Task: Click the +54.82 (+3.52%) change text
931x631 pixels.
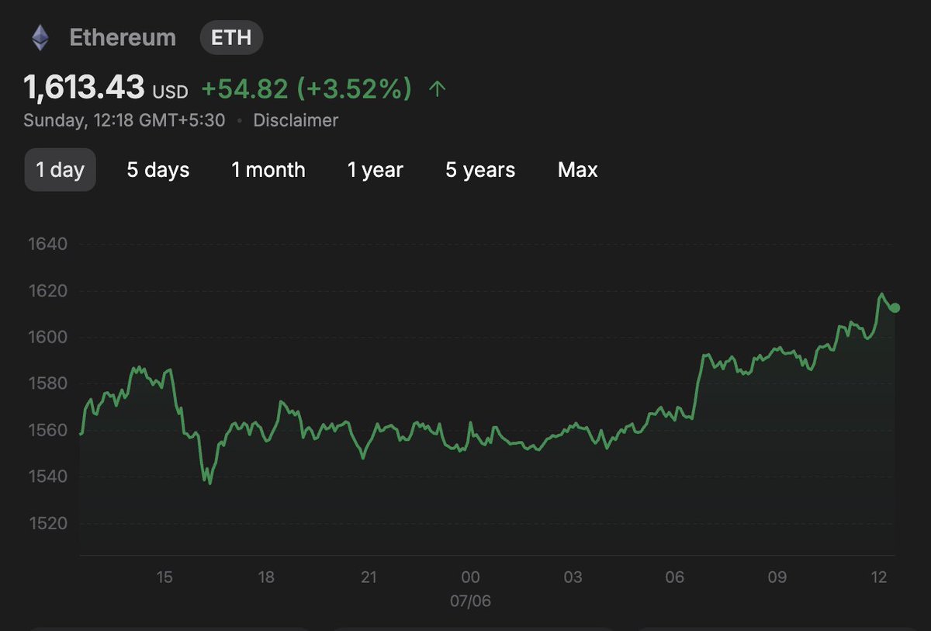Action: tap(306, 88)
